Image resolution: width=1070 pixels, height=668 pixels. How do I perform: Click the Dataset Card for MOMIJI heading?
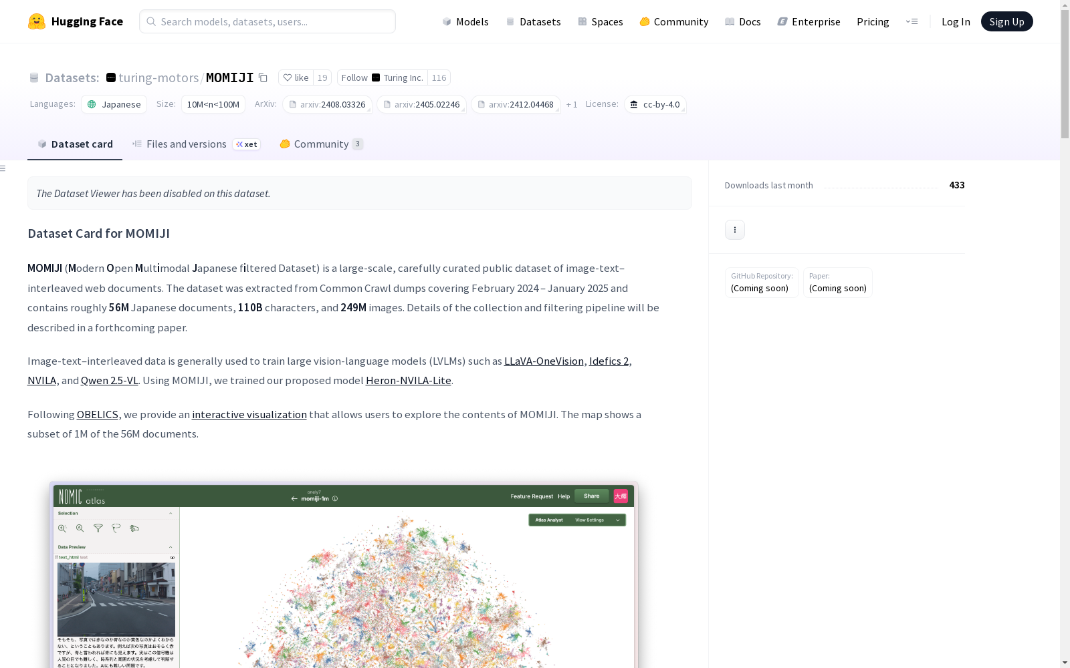98,233
